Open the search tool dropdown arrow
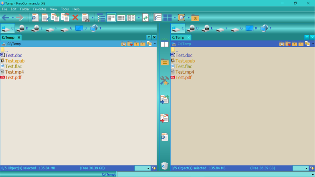 click(93, 18)
